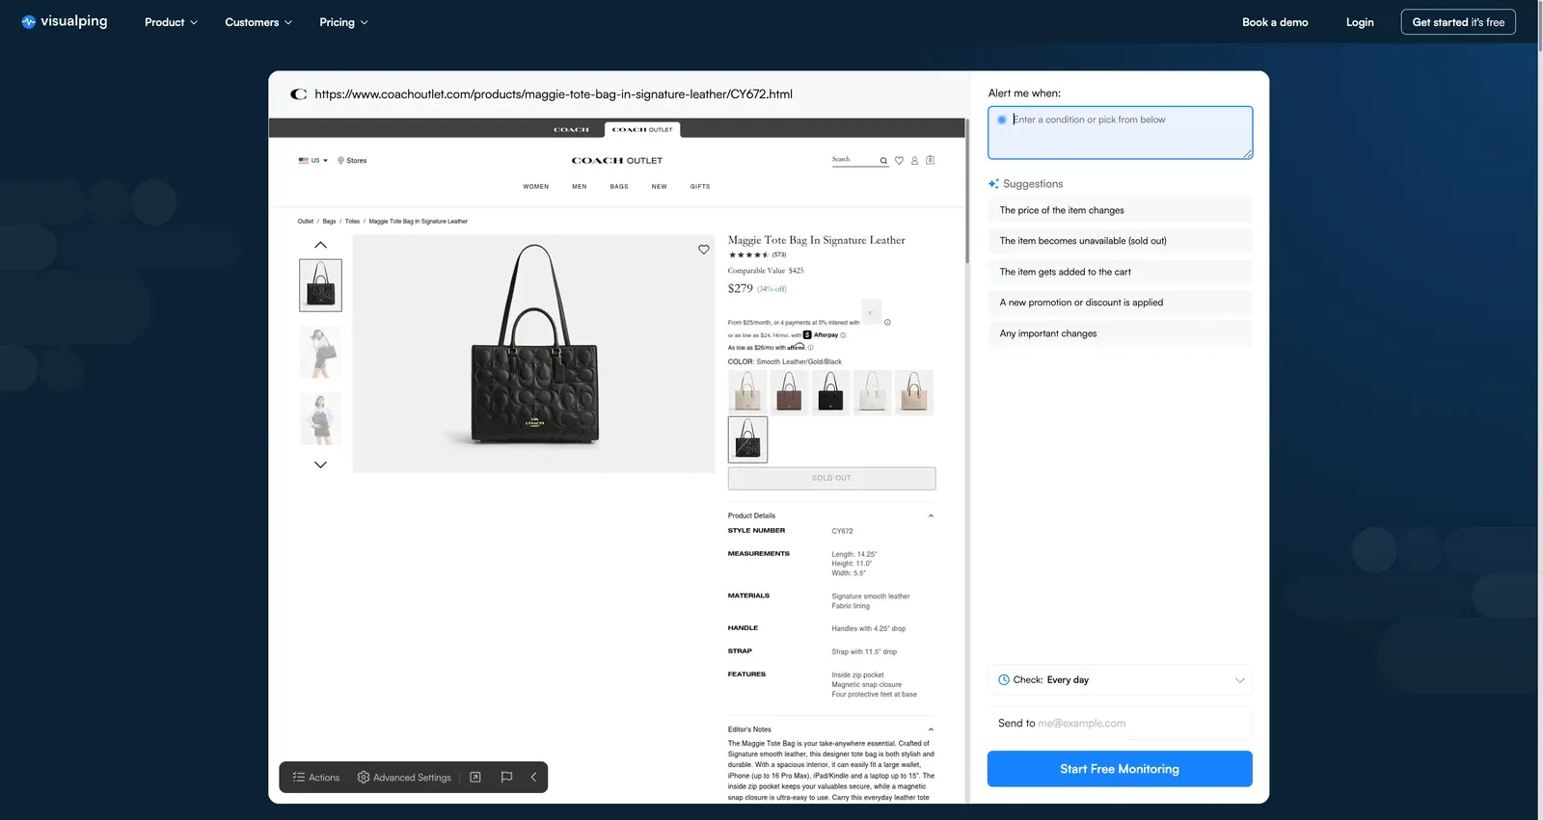
Task: Click the monitored URL field
Action: [x=554, y=94]
